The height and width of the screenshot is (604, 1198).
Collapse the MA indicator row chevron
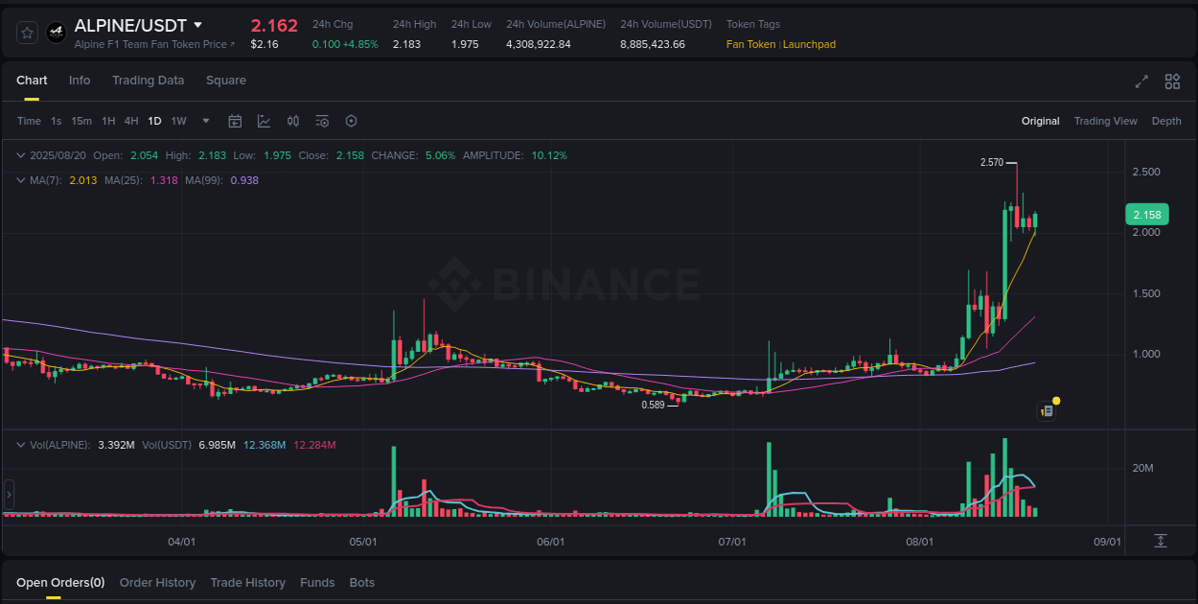(x=19, y=179)
